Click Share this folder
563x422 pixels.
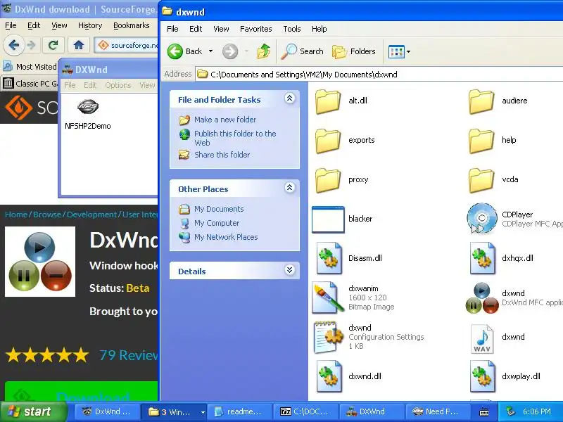click(x=222, y=155)
